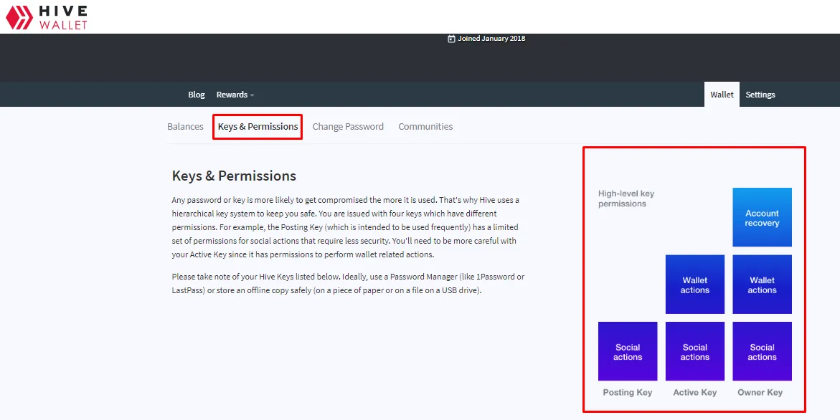Click the Hive Wallet logo
The width and height of the screenshot is (840, 420).
(x=46, y=17)
